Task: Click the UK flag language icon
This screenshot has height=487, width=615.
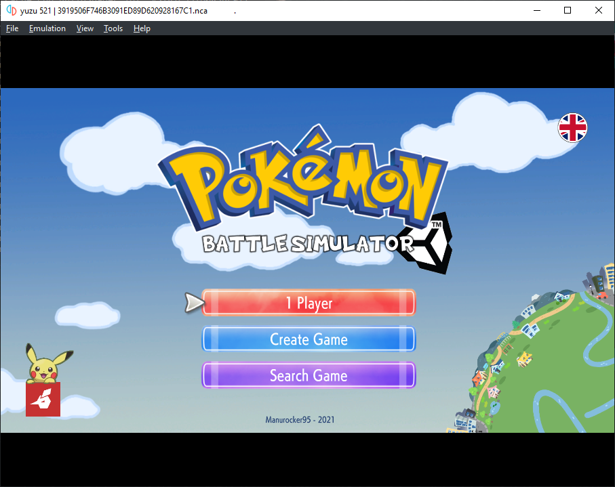Action: pyautogui.click(x=572, y=127)
